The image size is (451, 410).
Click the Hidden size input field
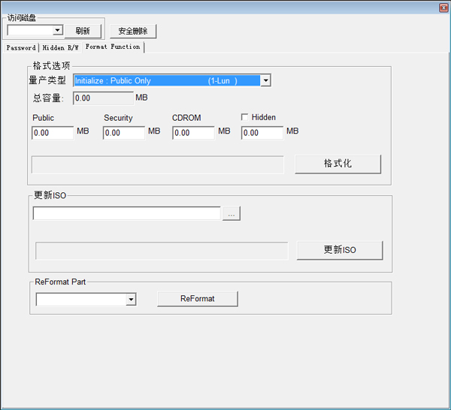[262, 133]
